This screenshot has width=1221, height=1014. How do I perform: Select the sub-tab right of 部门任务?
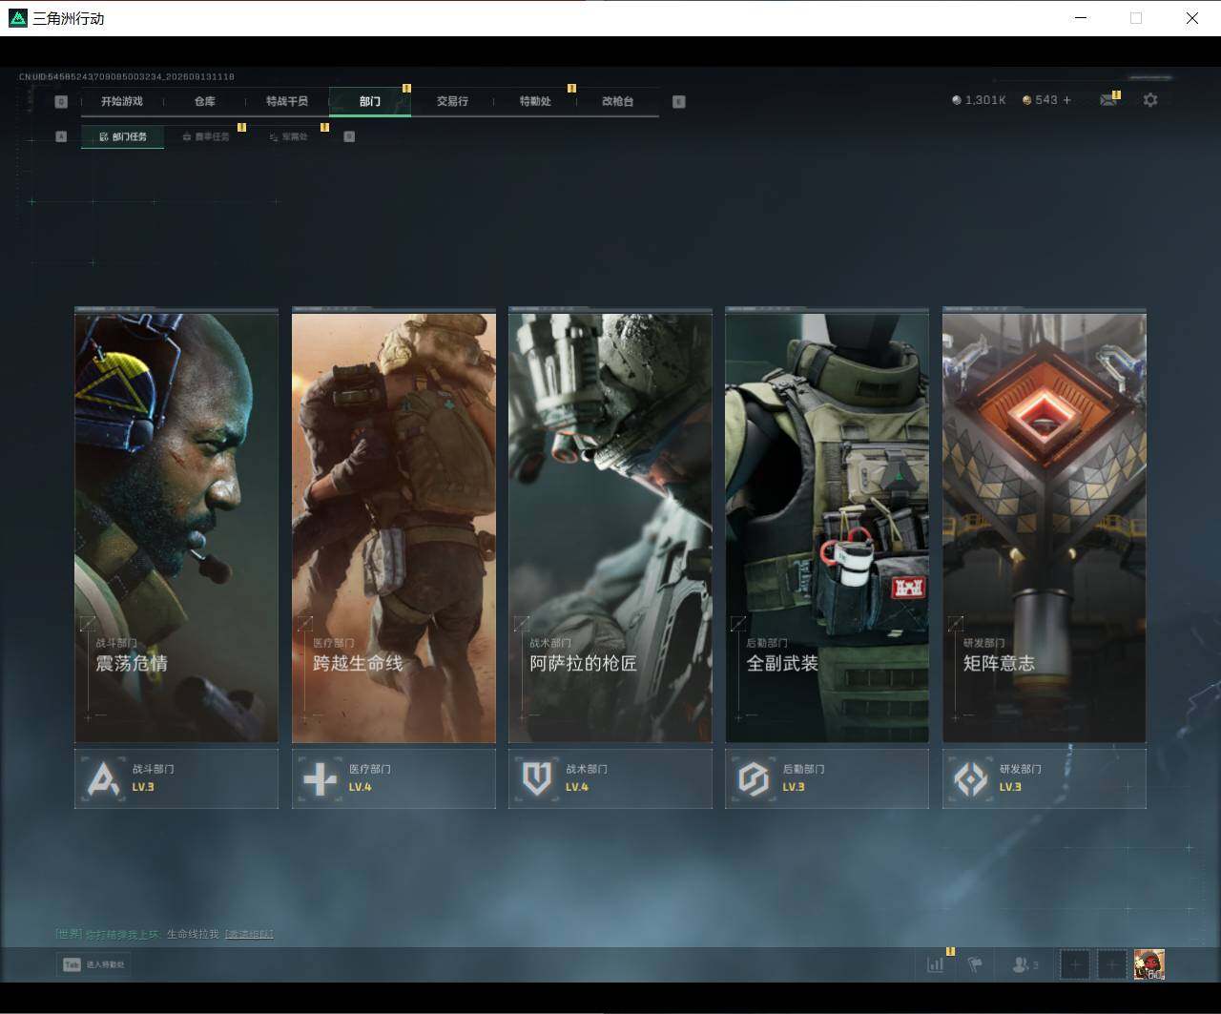tap(205, 136)
